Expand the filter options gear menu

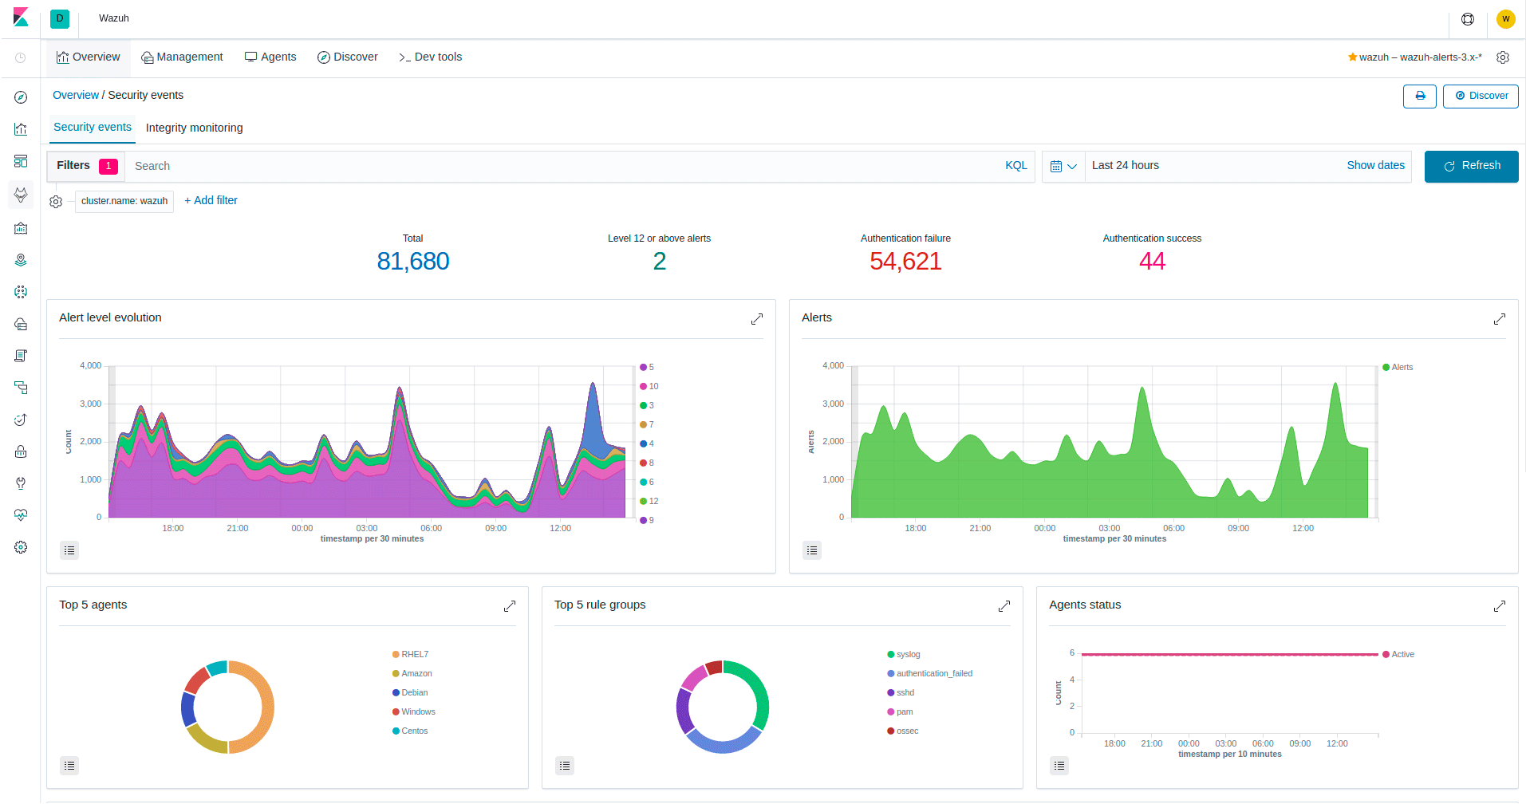pos(56,201)
